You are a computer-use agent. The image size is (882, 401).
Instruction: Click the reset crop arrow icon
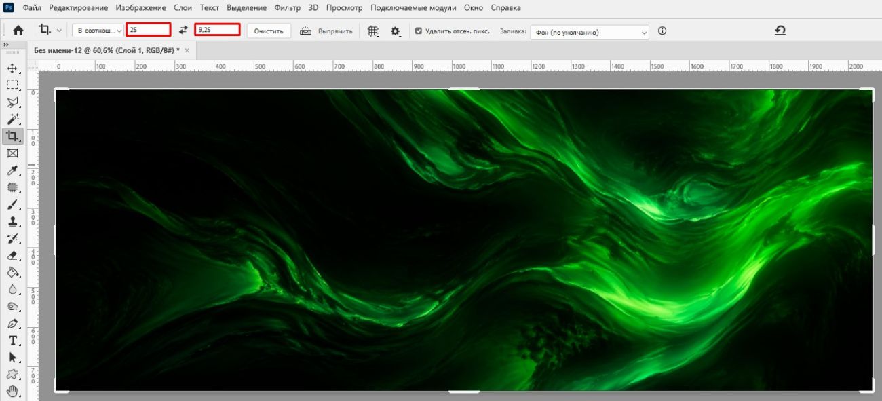point(780,31)
